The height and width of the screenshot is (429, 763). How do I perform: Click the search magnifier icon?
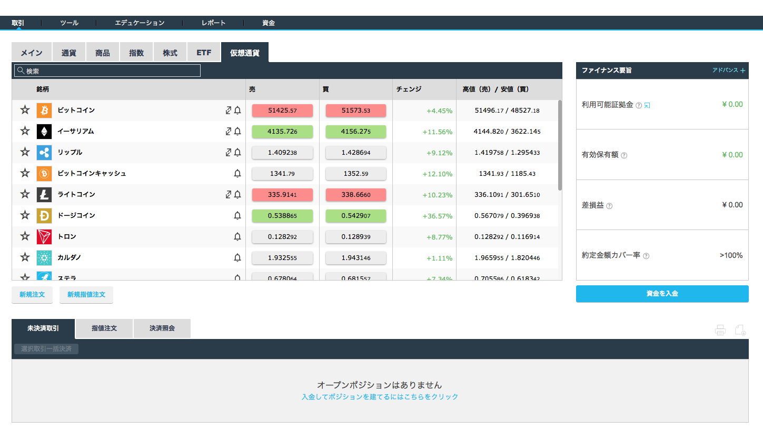pos(21,70)
